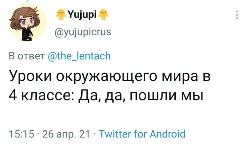Screen dimensions: 251x148
Task: Open the @yujupicrus handle
Action: pos(83,32)
